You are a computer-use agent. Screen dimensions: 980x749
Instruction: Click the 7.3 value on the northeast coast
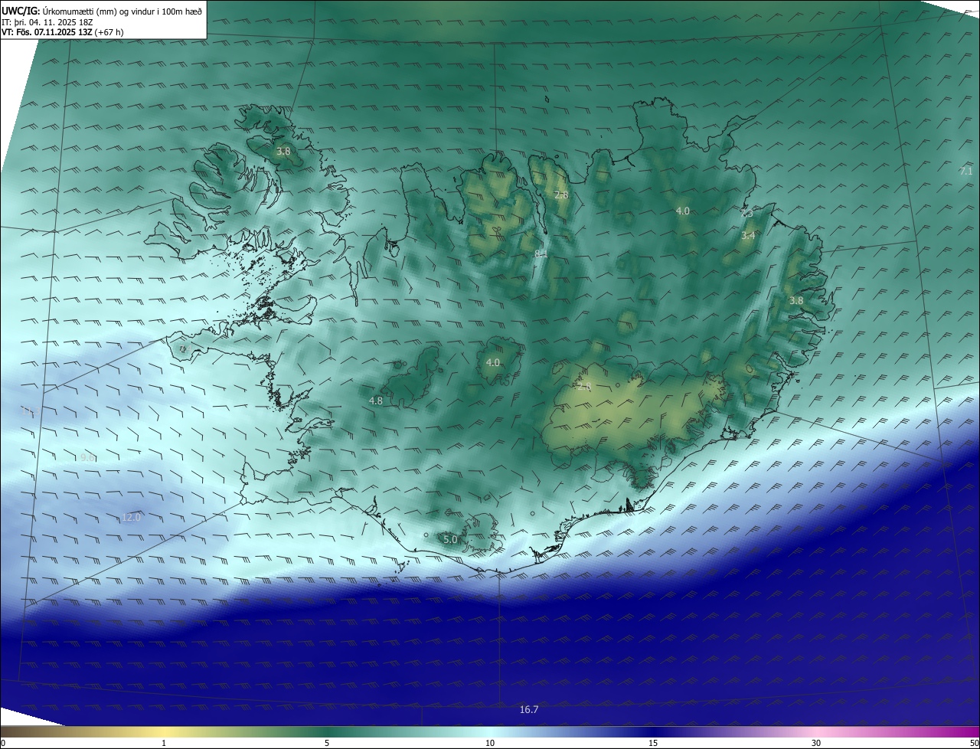(x=747, y=214)
